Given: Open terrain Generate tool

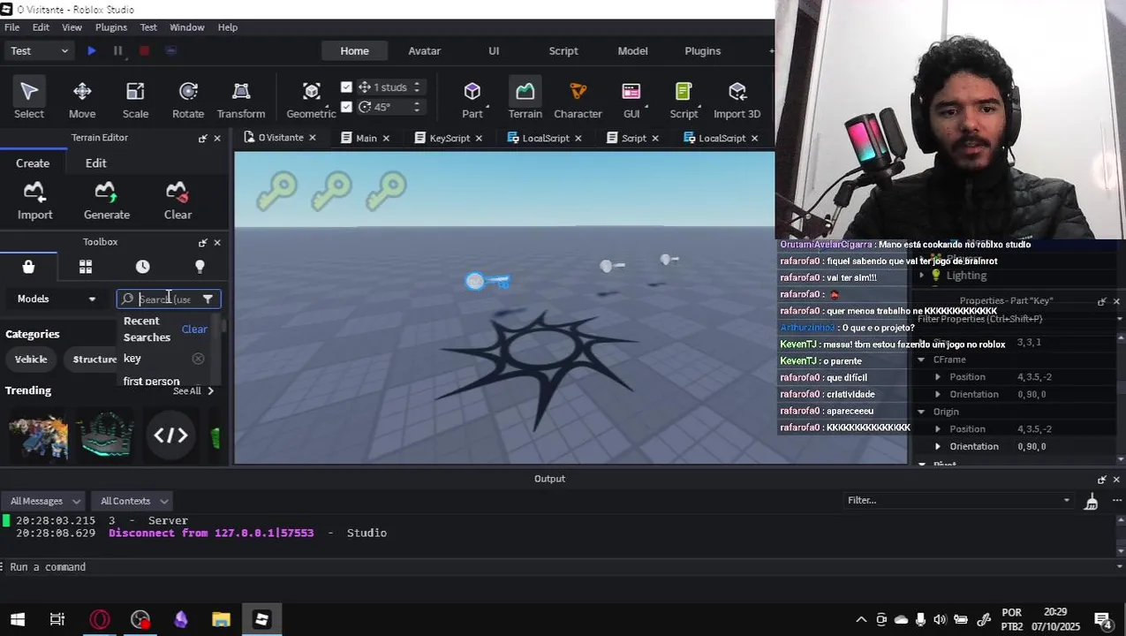Looking at the screenshot, I should (x=107, y=201).
